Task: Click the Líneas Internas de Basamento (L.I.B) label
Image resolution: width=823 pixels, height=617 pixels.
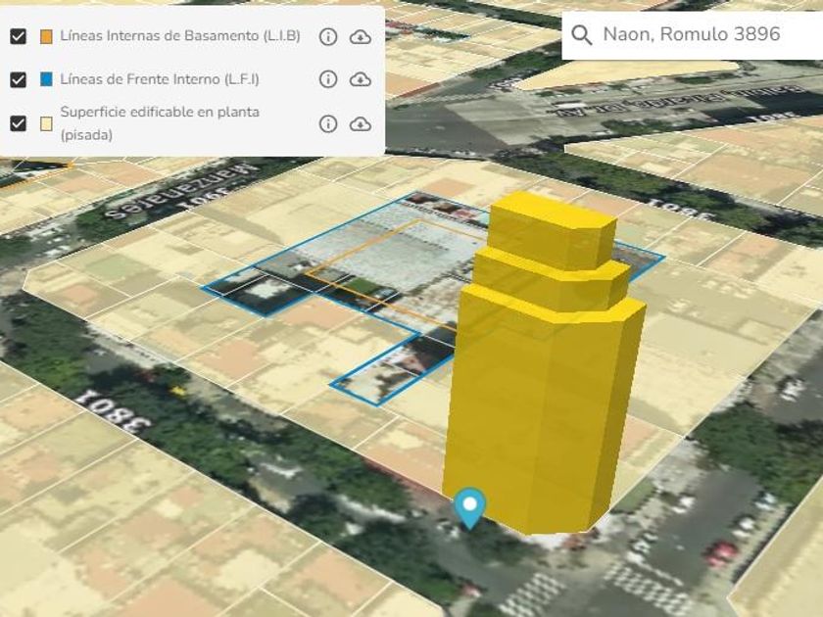Action: click(x=179, y=36)
